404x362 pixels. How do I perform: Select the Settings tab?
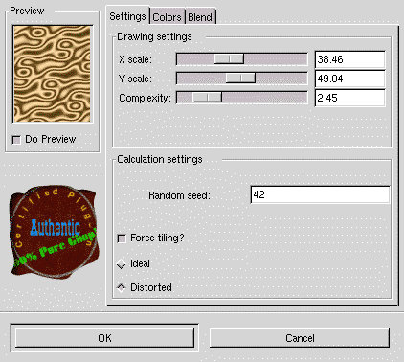[127, 16]
